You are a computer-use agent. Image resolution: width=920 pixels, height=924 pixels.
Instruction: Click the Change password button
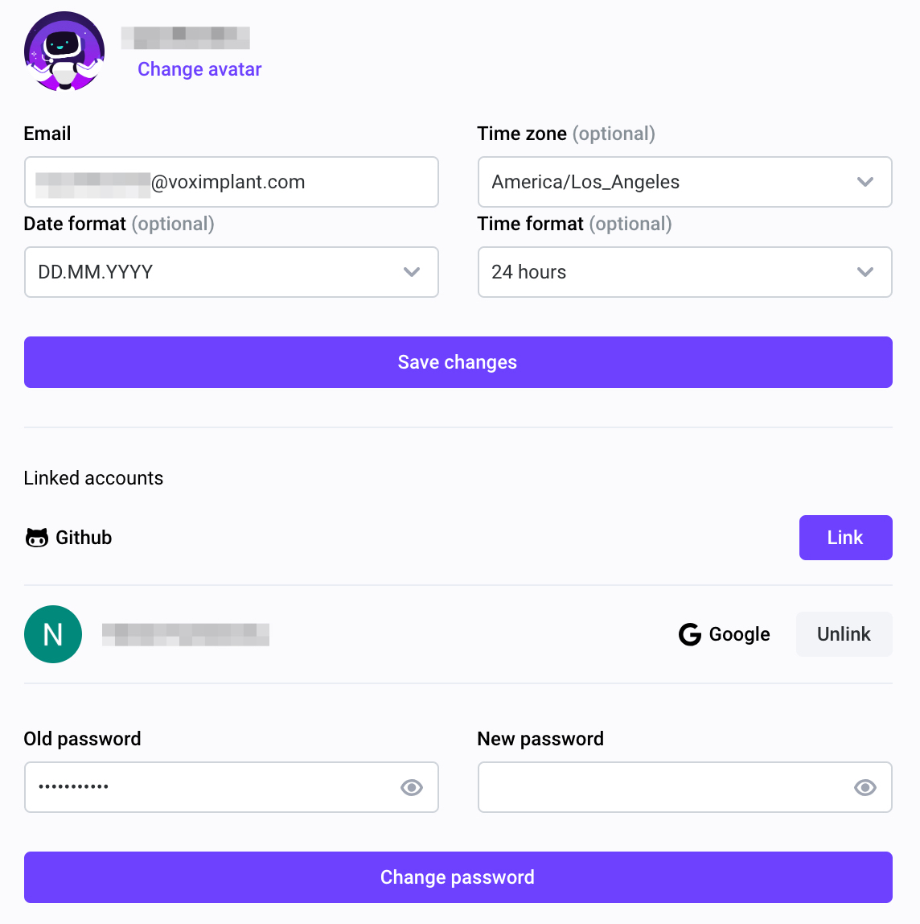(458, 877)
